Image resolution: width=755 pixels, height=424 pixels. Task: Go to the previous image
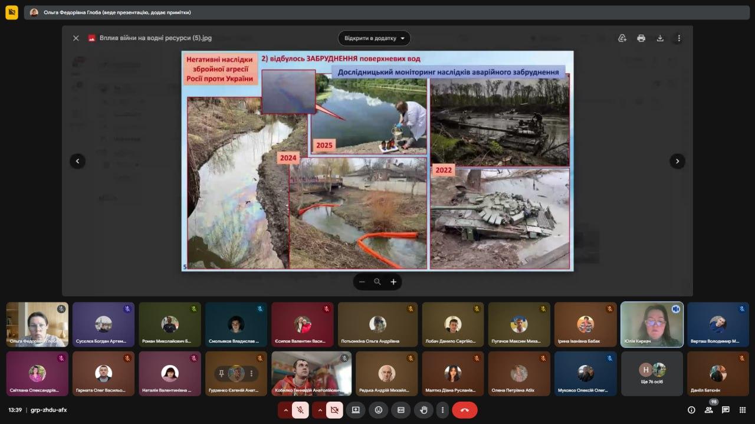(77, 161)
